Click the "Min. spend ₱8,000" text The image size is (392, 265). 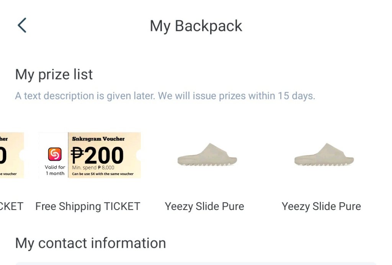click(x=93, y=168)
